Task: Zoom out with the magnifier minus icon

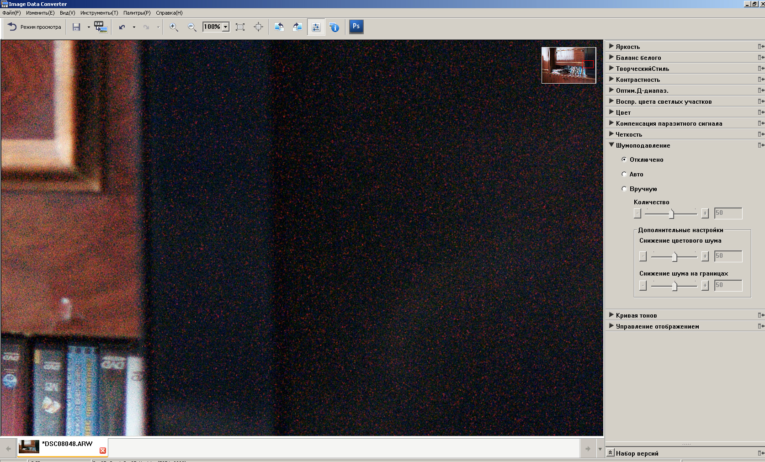Action: tap(192, 27)
